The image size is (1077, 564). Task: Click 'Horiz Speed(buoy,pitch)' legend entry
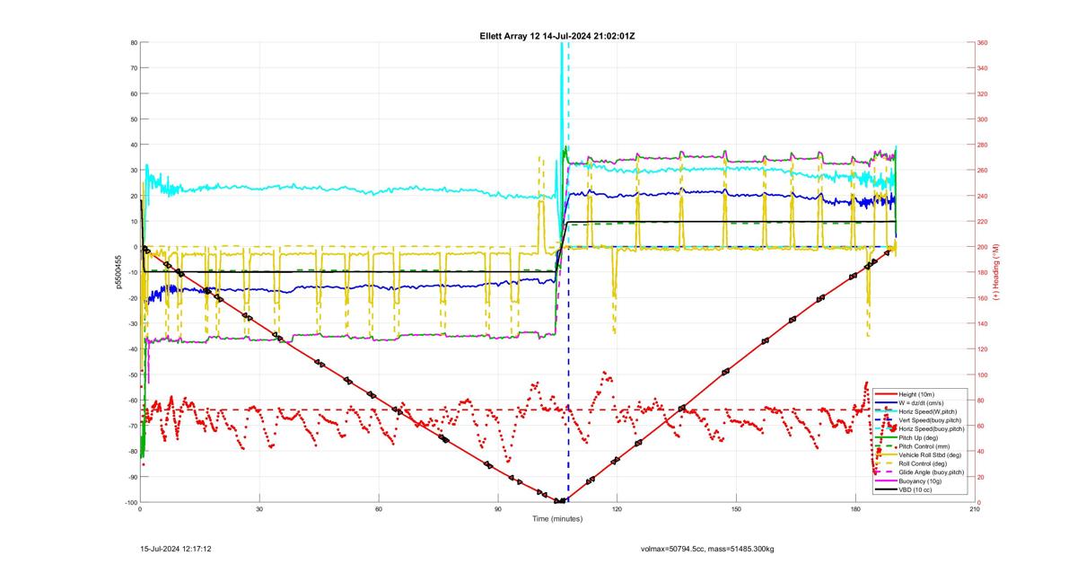(932, 429)
